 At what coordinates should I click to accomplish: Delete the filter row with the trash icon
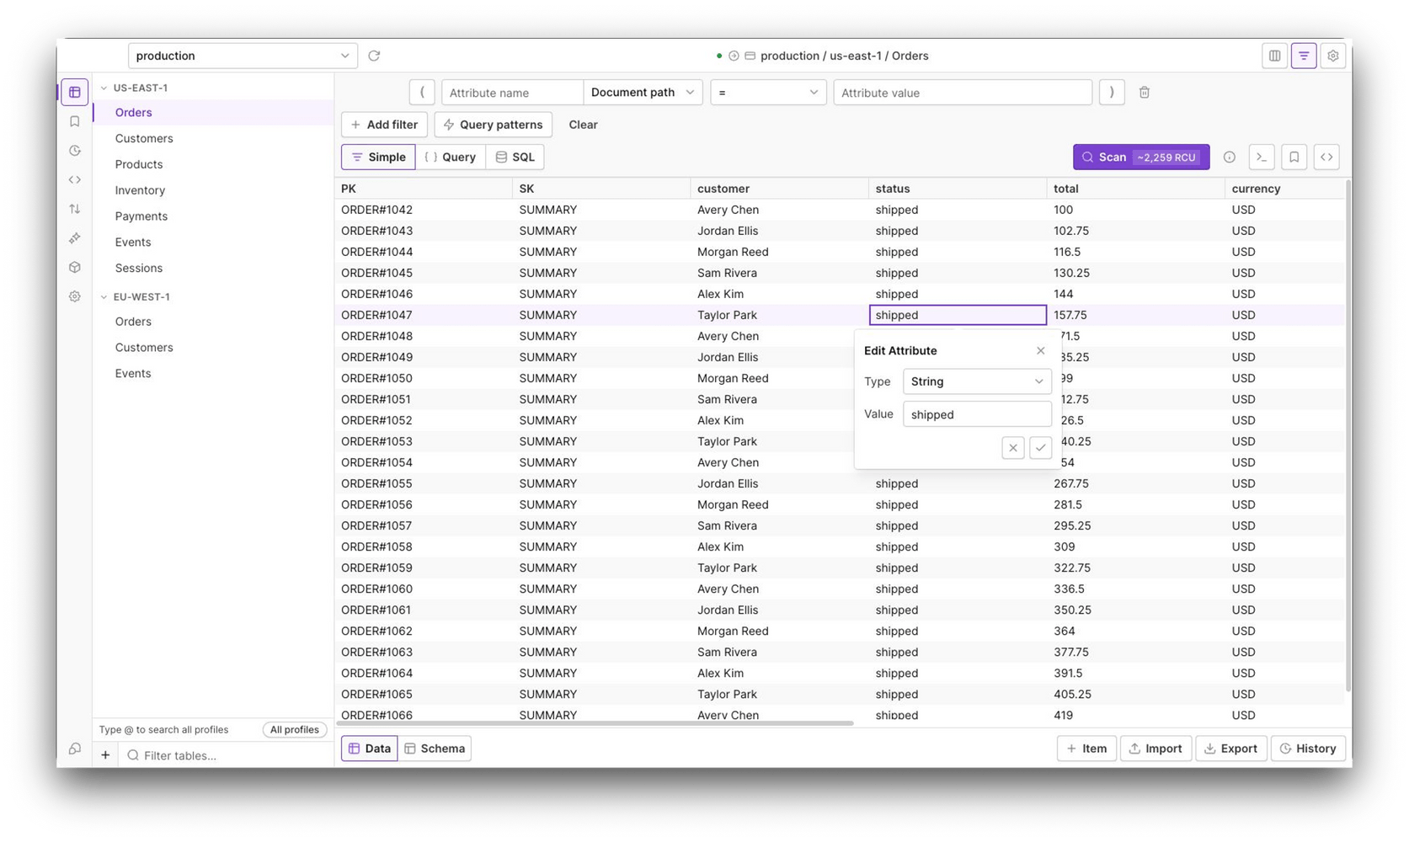click(1144, 93)
